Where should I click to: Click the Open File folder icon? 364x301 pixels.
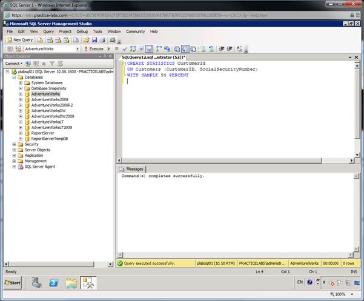[x=87, y=40]
